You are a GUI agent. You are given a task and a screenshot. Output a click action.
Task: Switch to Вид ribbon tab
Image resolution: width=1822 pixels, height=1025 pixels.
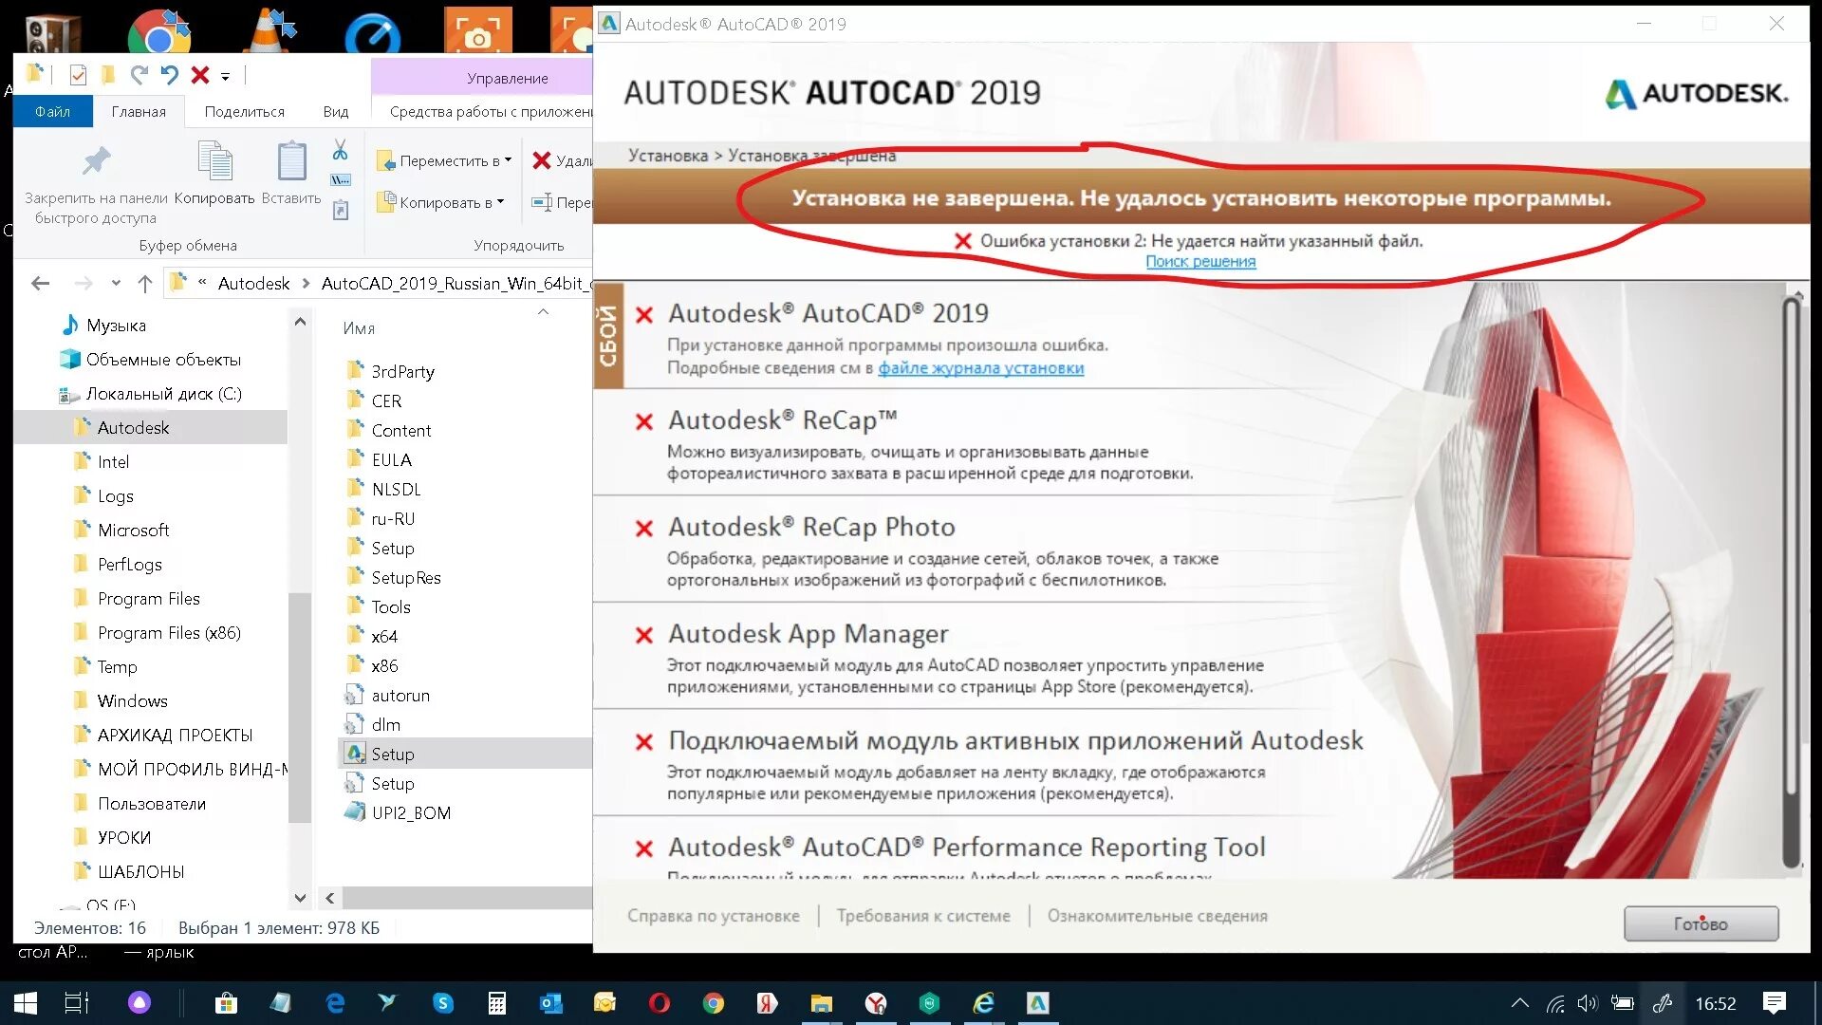pyautogui.click(x=335, y=111)
